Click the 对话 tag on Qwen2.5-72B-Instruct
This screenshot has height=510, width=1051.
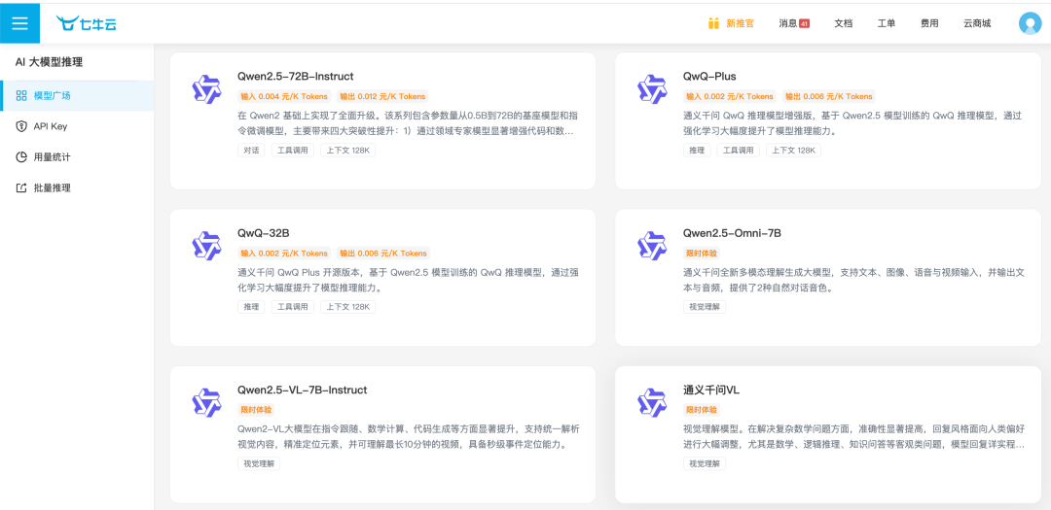[x=251, y=150]
